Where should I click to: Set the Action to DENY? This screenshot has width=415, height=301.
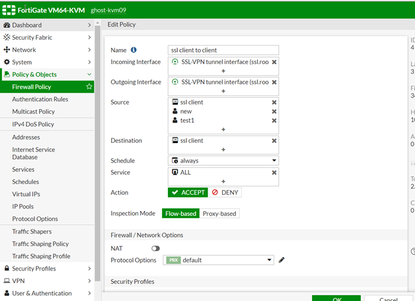click(x=226, y=193)
